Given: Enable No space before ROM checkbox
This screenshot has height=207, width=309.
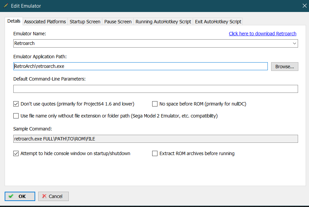Looking at the screenshot, I should click(x=155, y=104).
